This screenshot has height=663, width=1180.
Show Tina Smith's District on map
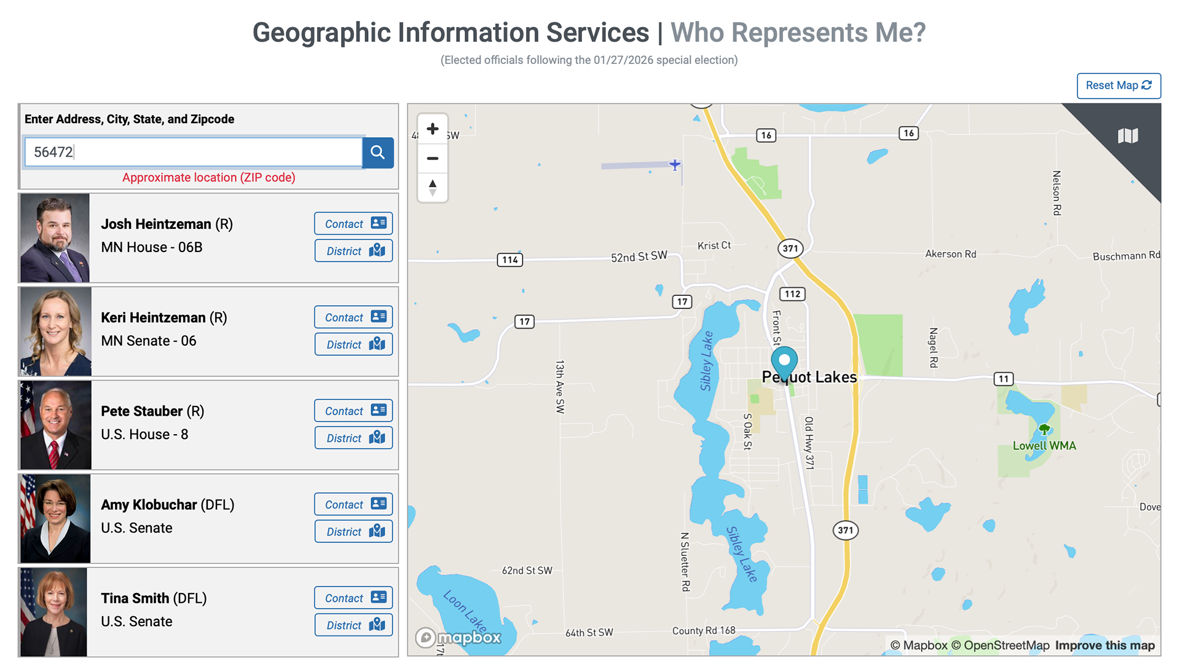pos(353,625)
